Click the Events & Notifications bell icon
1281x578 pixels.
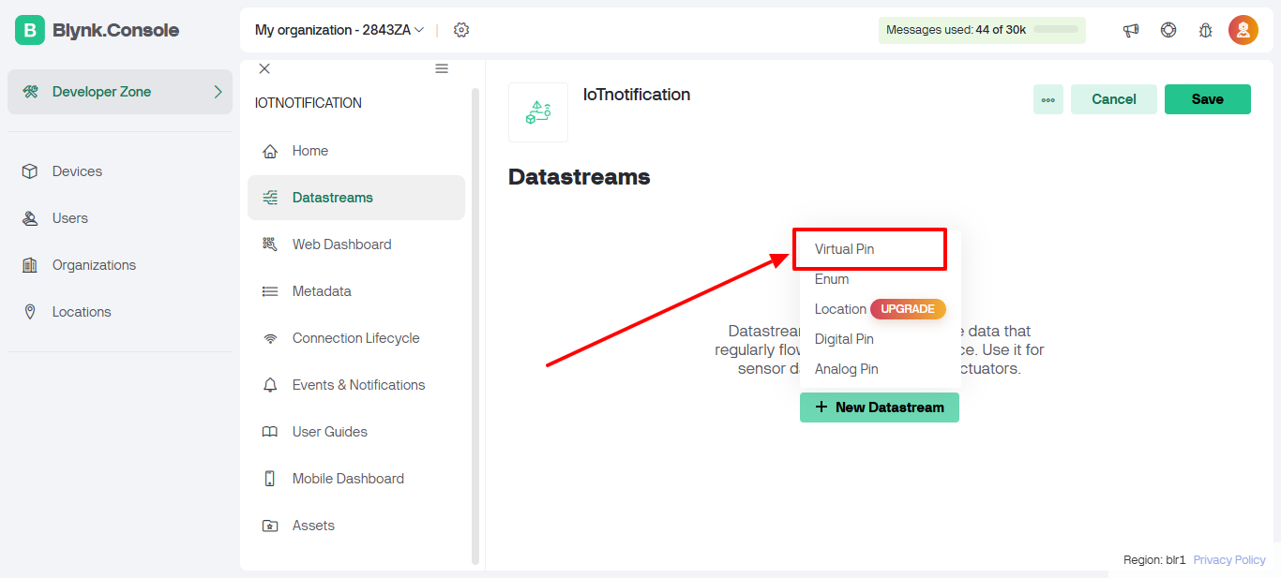click(270, 385)
